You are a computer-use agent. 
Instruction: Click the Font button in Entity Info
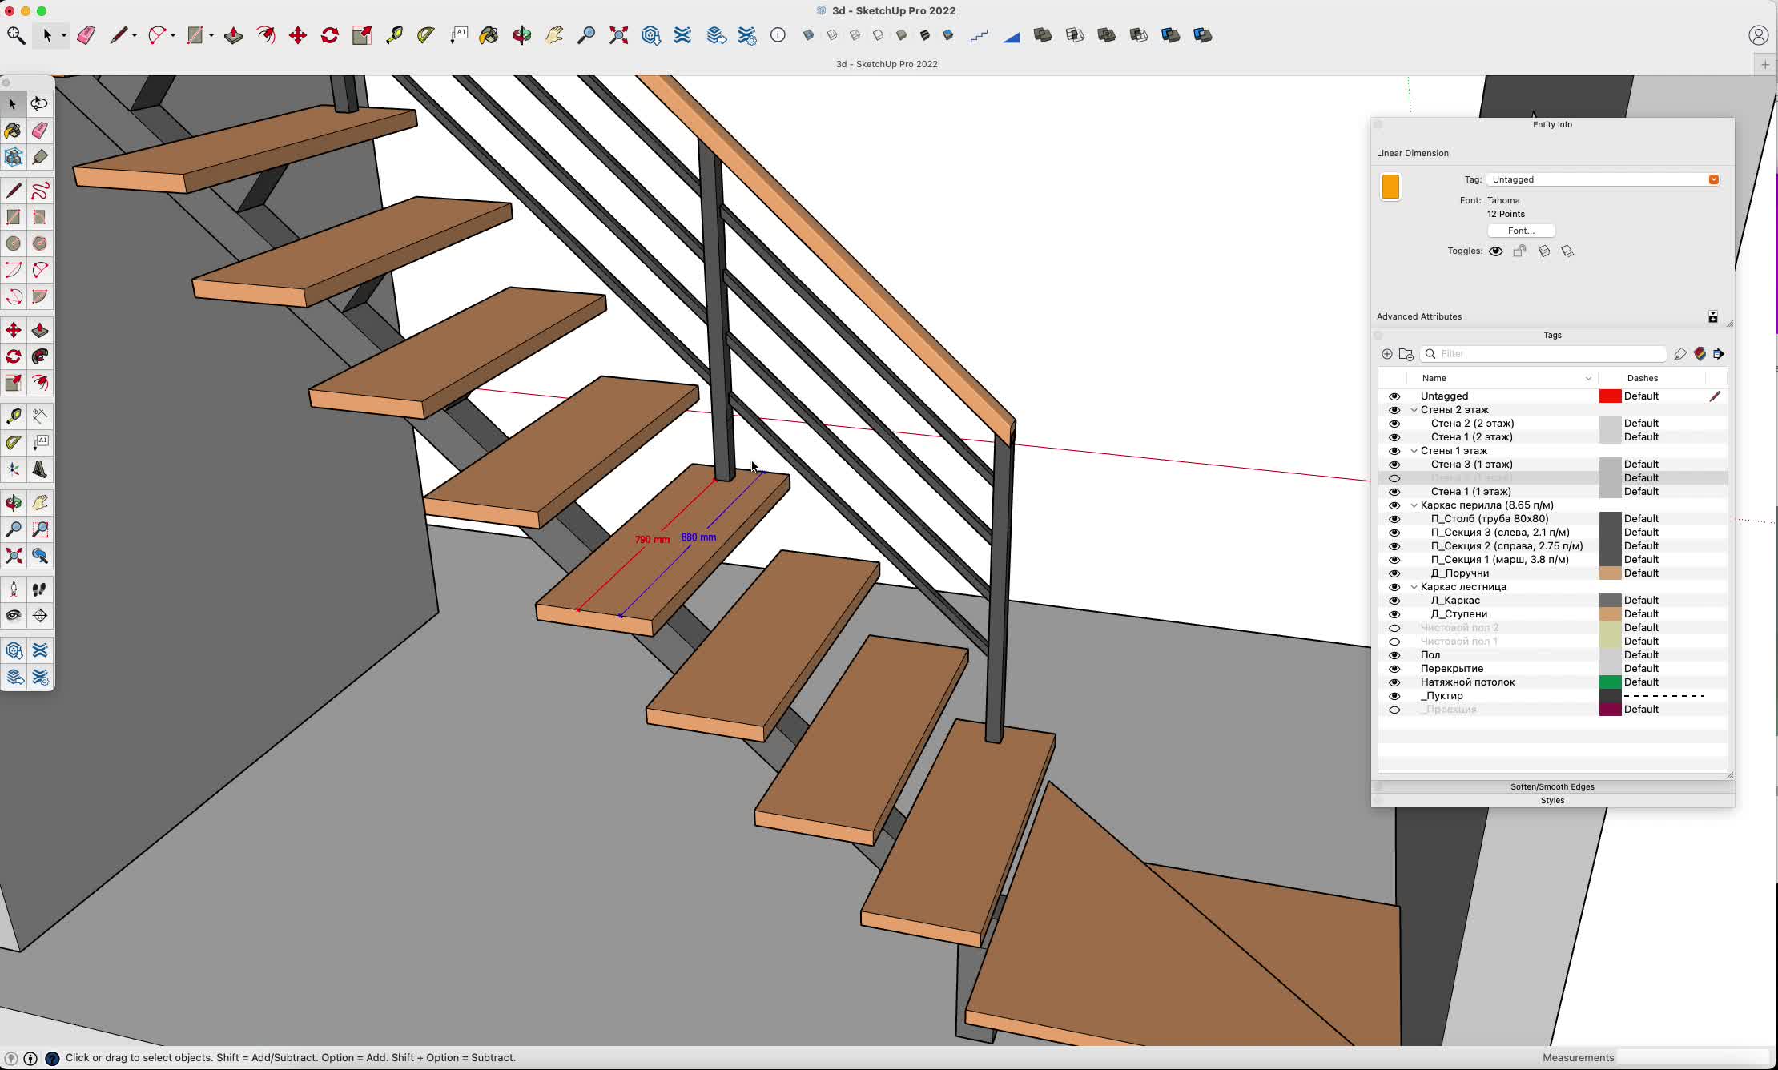click(1520, 231)
